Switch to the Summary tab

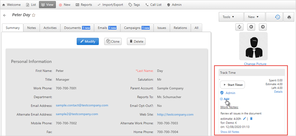[x=13, y=28]
